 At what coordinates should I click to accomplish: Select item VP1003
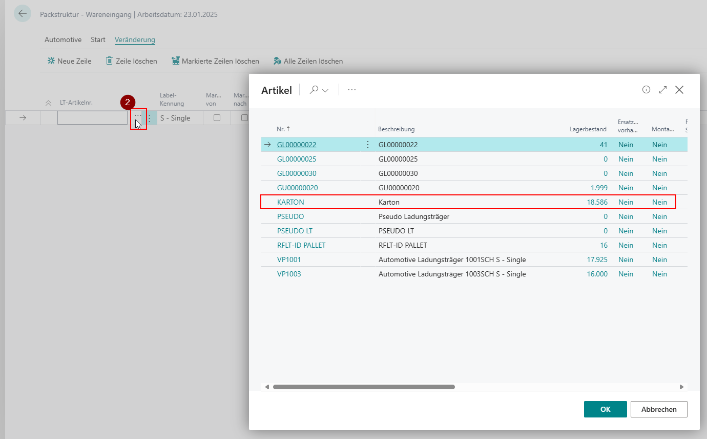tap(289, 274)
